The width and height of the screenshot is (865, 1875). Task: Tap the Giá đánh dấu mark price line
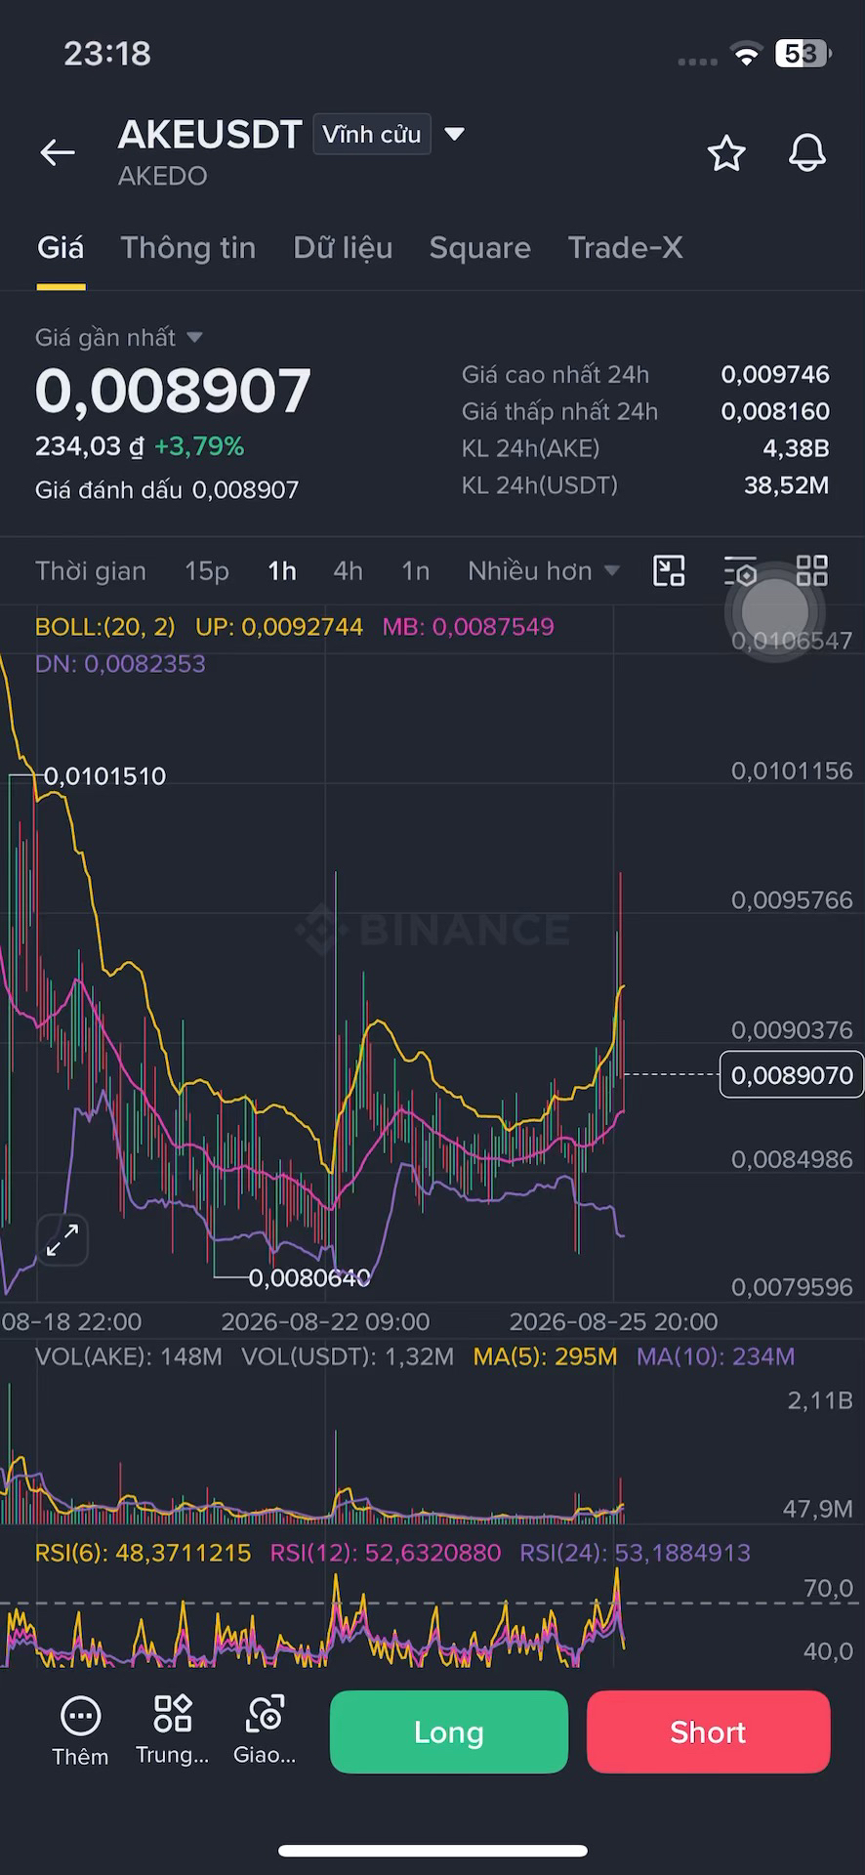(167, 489)
